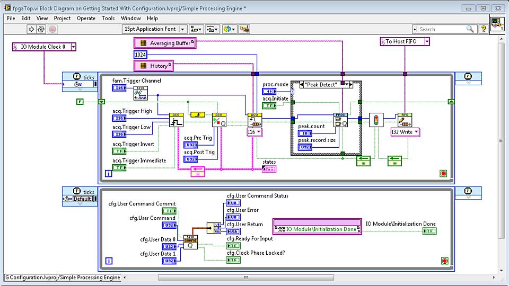The width and height of the screenshot is (509, 286).
Task: Select the ACQ trigger detect subVI
Action: [x=176, y=120]
